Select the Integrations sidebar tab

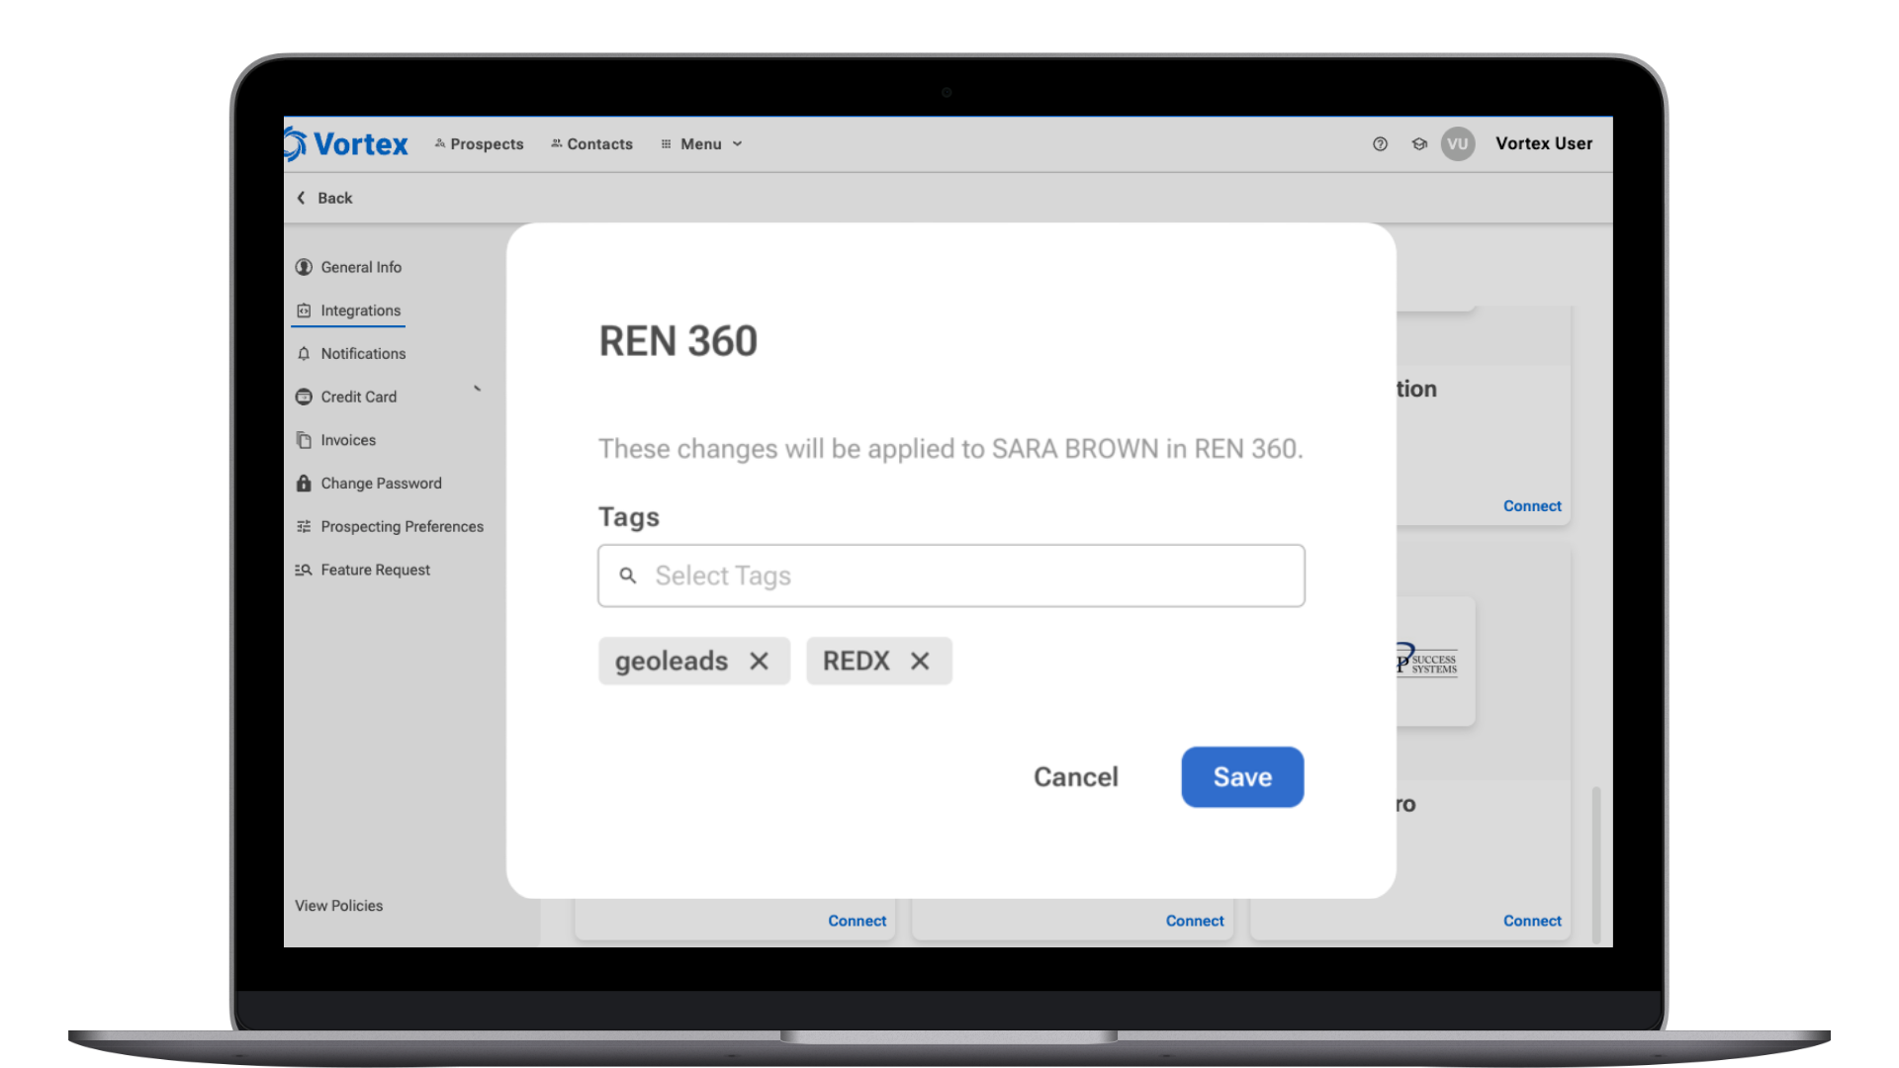(x=348, y=311)
